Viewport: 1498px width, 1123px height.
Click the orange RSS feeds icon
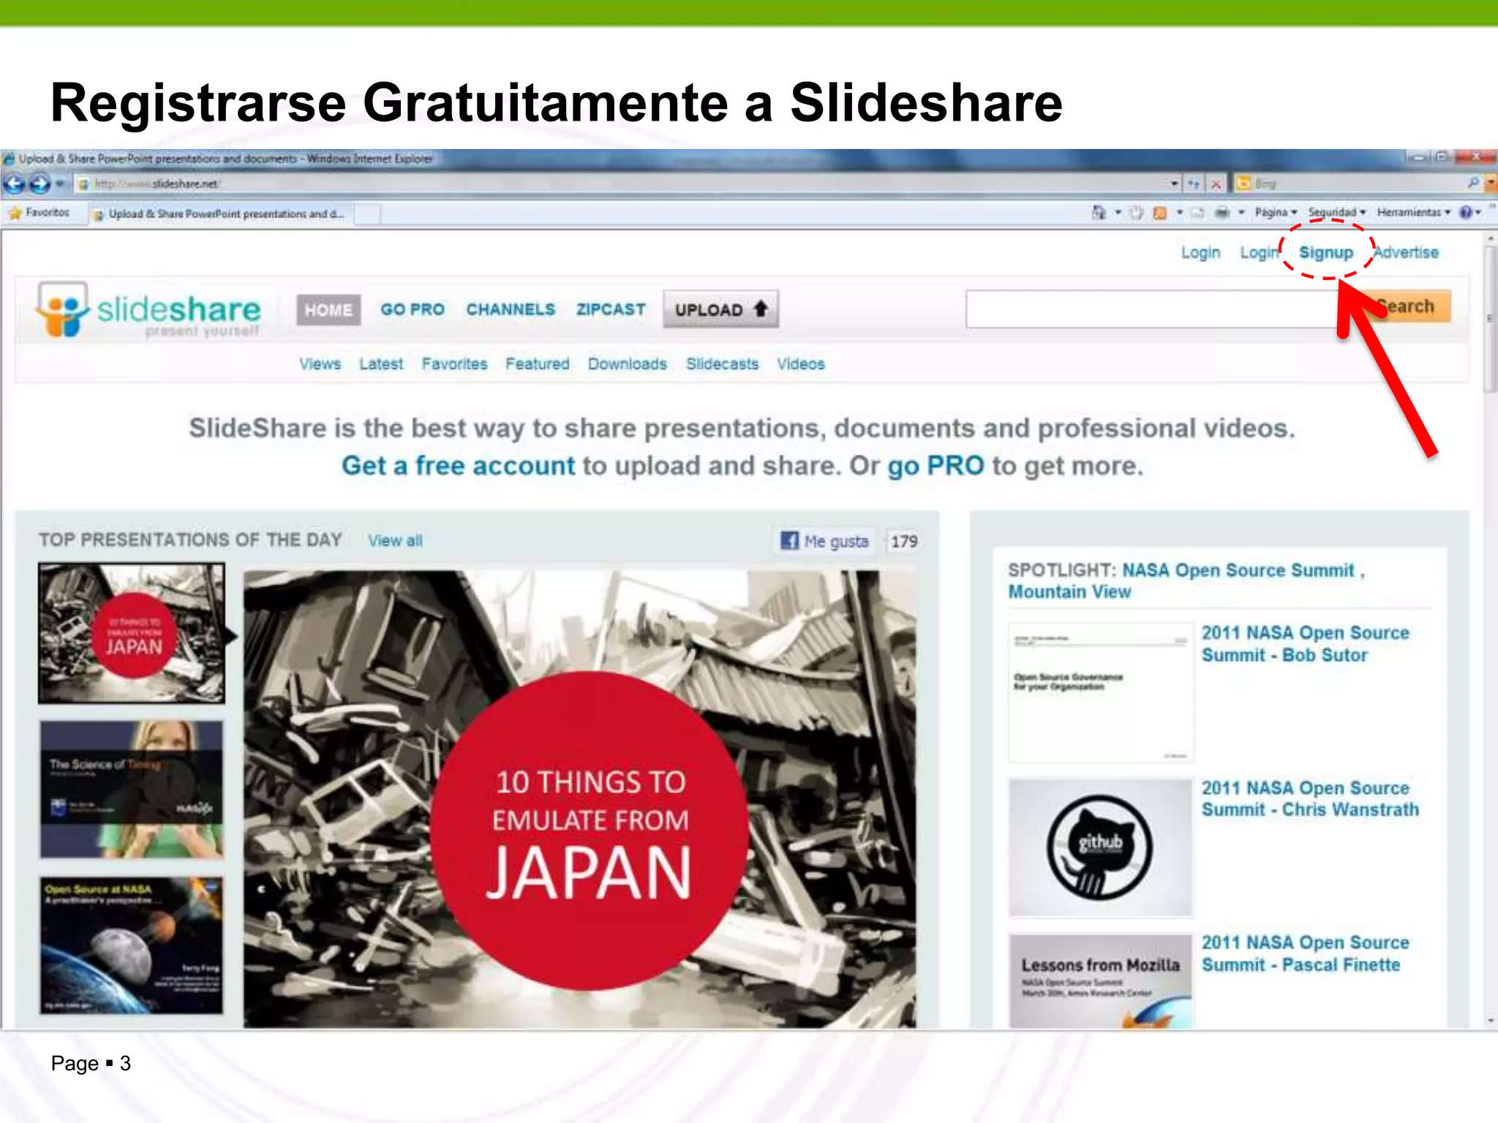1159,213
